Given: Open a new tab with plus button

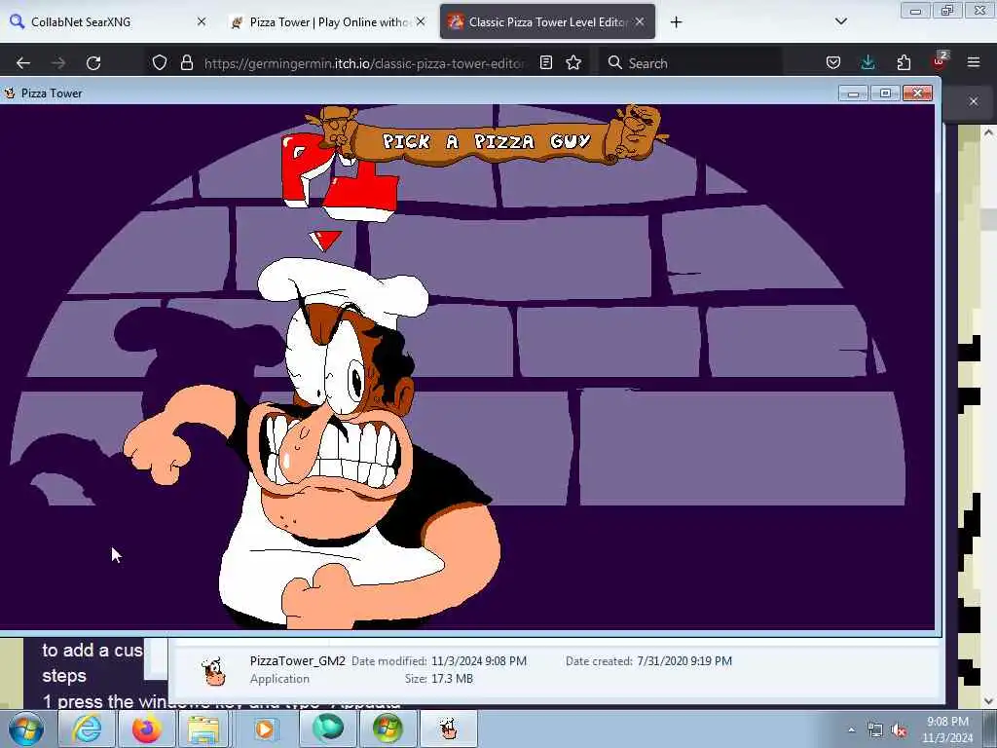Looking at the screenshot, I should click(676, 22).
